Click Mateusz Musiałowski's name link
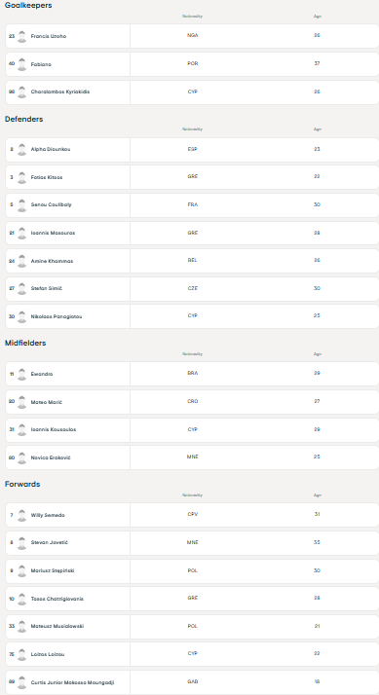 (57, 627)
